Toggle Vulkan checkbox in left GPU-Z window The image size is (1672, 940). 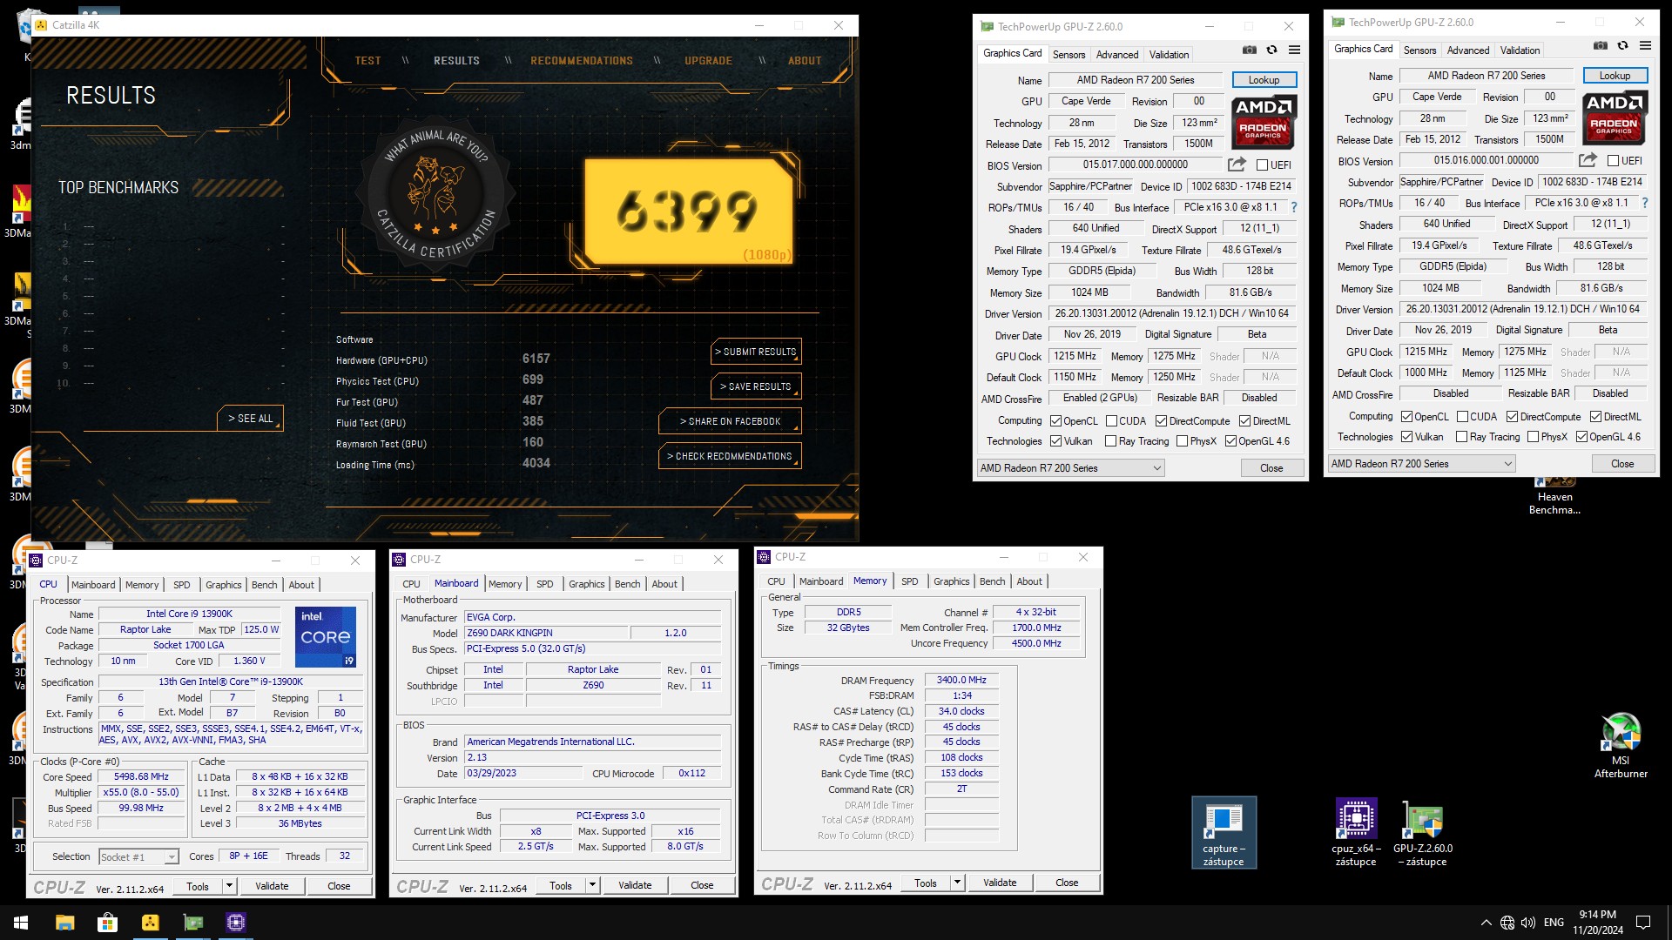(1055, 441)
